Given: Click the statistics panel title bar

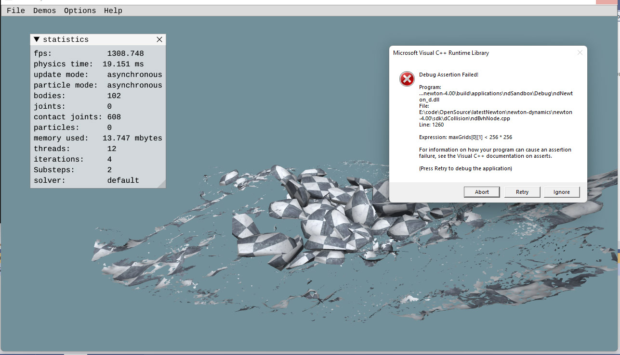Looking at the screenshot, I should 96,39.
